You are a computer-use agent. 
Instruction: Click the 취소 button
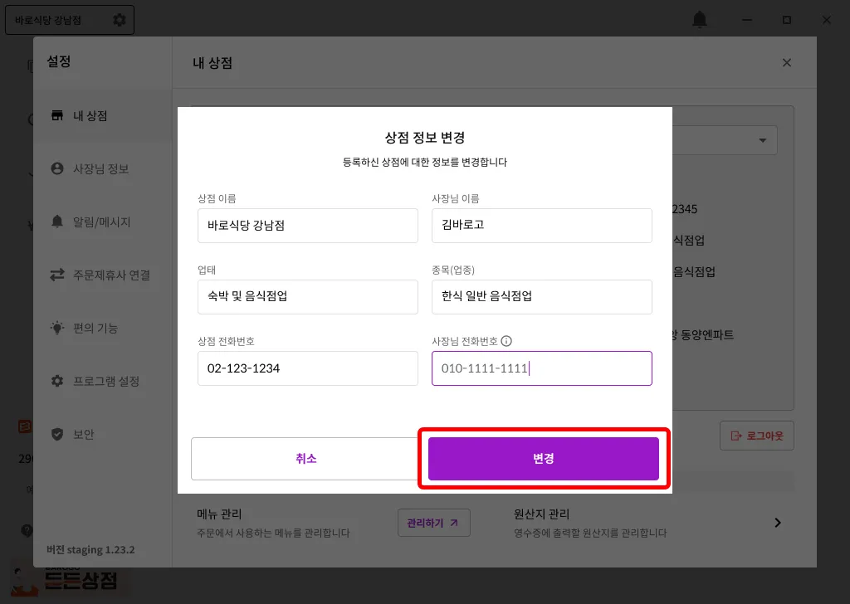pyautogui.click(x=305, y=459)
